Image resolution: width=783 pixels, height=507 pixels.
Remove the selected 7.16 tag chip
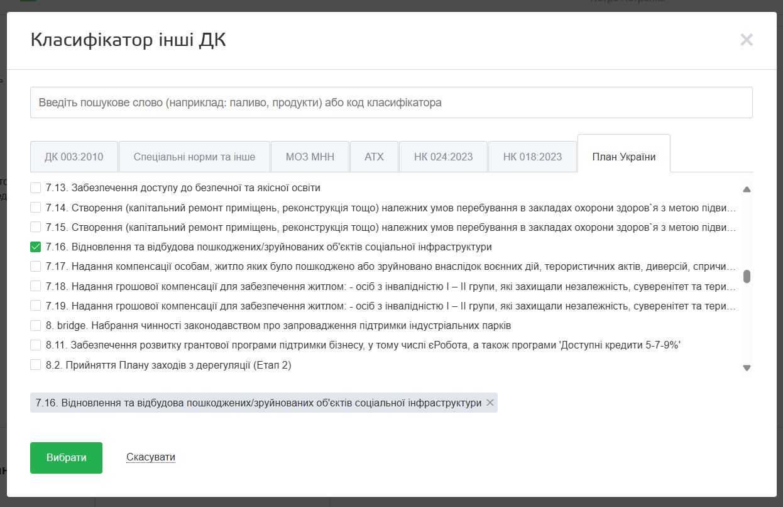(x=490, y=403)
